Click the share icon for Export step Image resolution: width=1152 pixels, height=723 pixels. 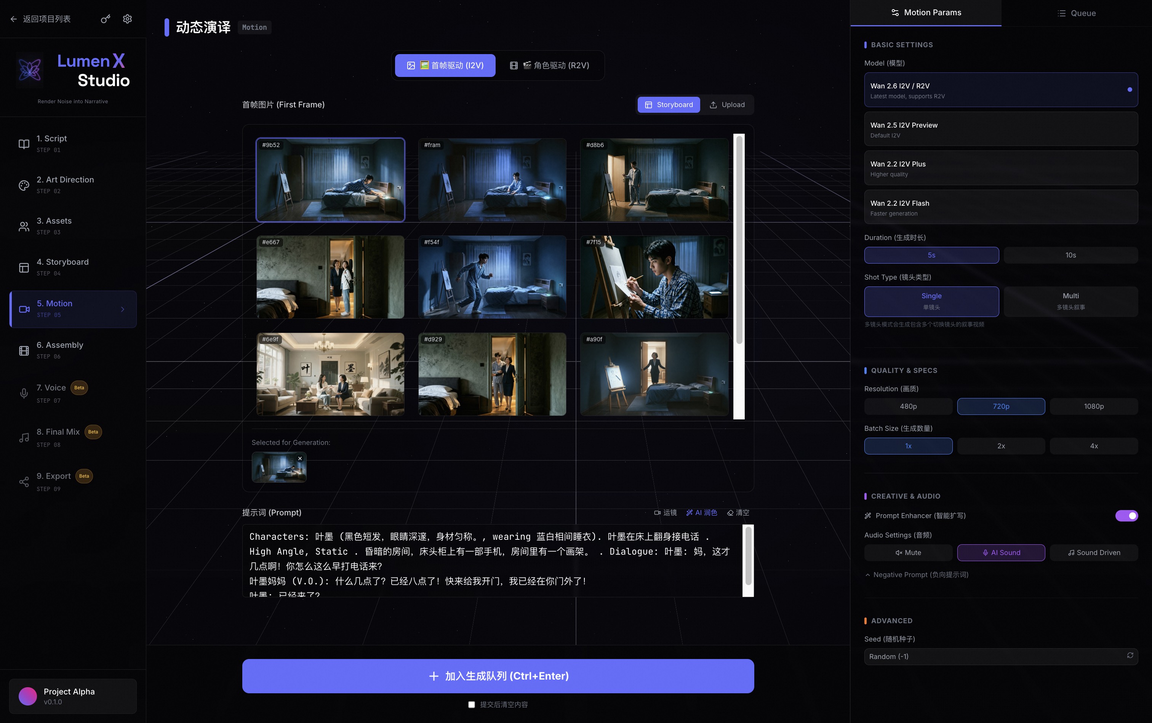pos(24,481)
